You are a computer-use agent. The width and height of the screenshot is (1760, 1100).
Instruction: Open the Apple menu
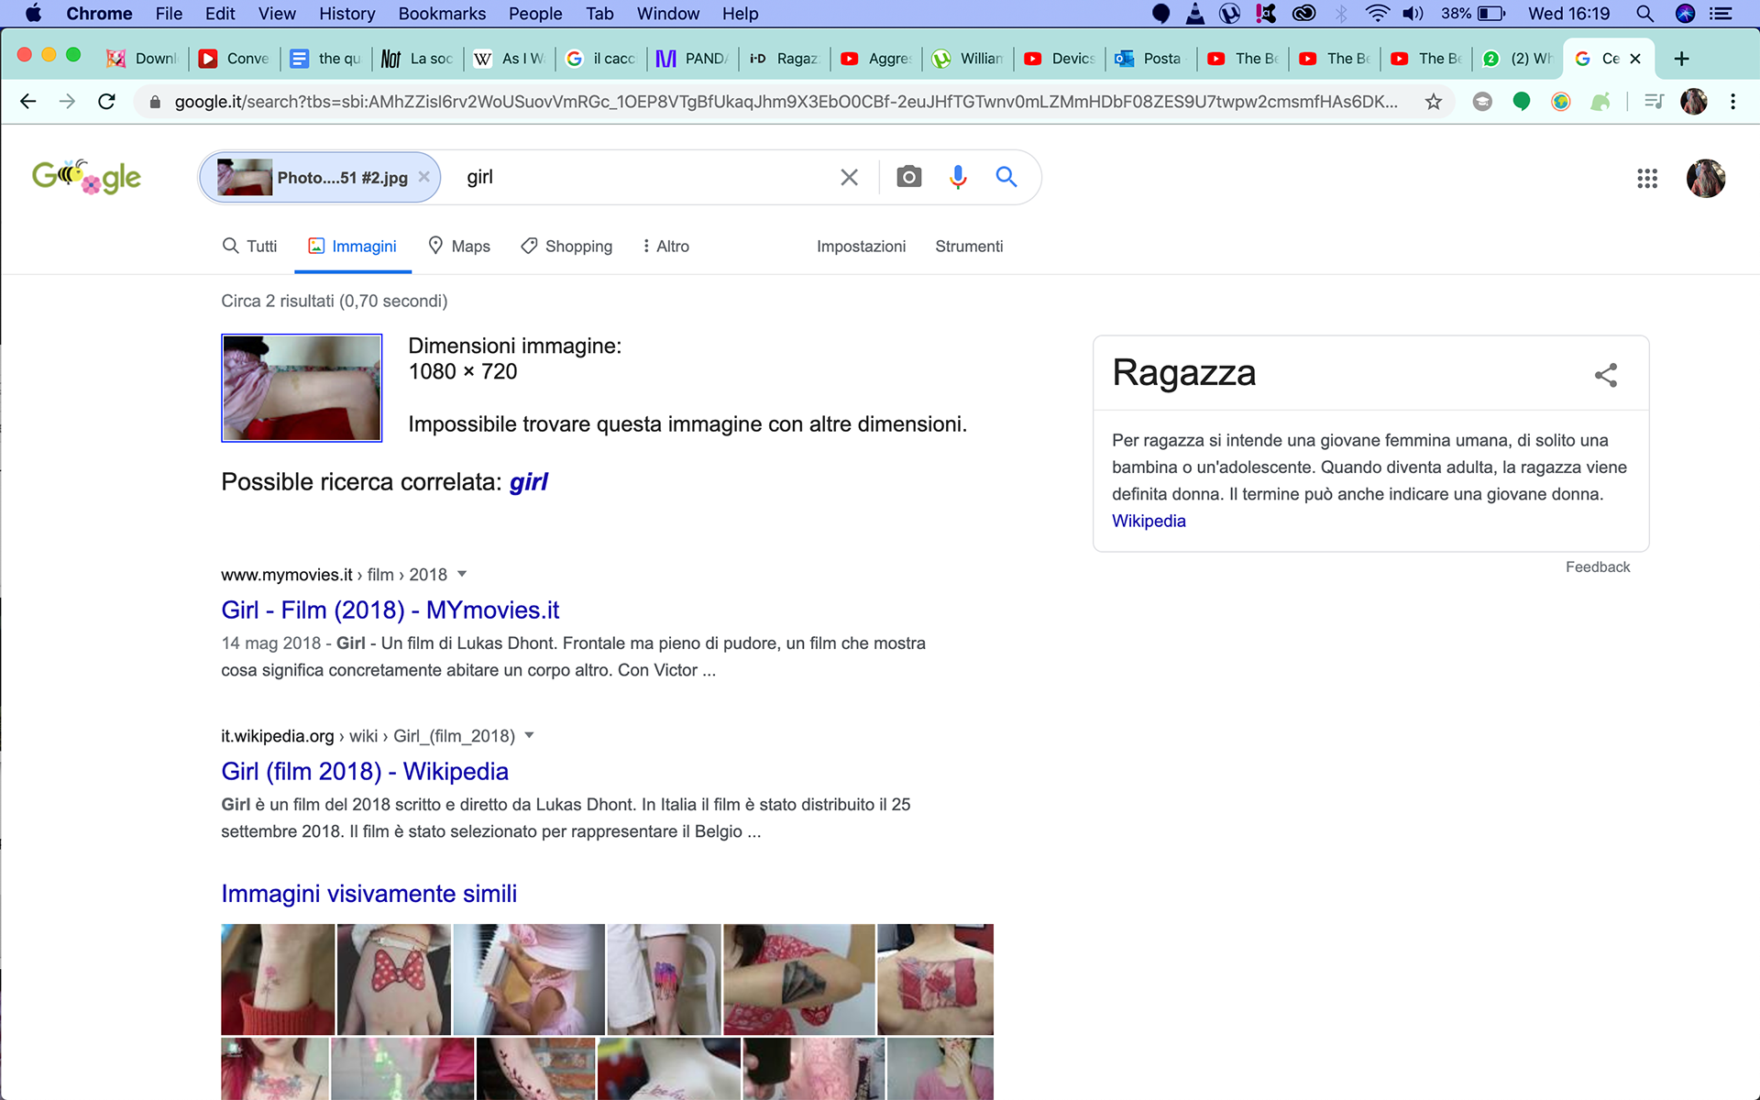(x=33, y=14)
